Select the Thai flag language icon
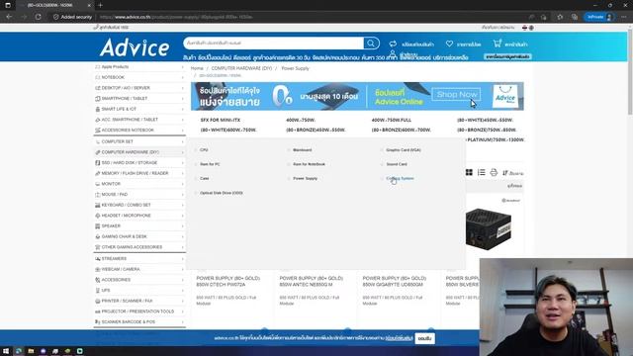 (x=525, y=28)
